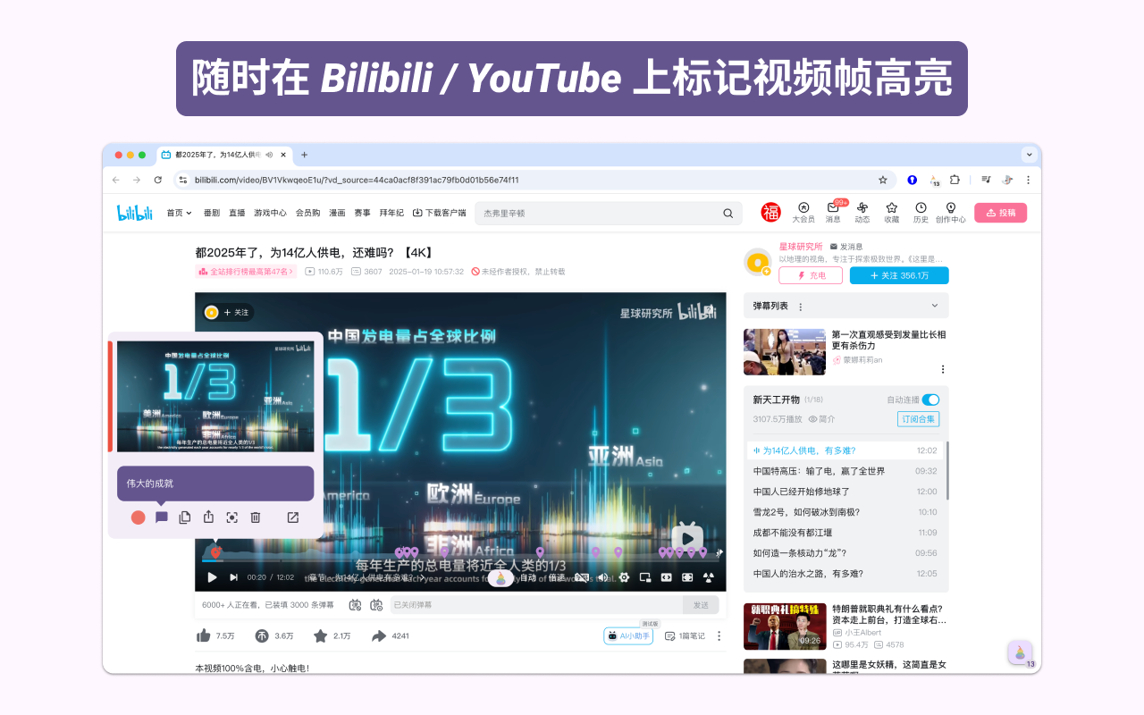Click the screenshot capture icon in highlight popup
Screen dimensions: 1144x715
231,517
